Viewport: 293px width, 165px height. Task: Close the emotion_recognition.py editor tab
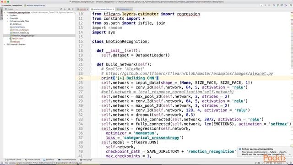(113, 9)
